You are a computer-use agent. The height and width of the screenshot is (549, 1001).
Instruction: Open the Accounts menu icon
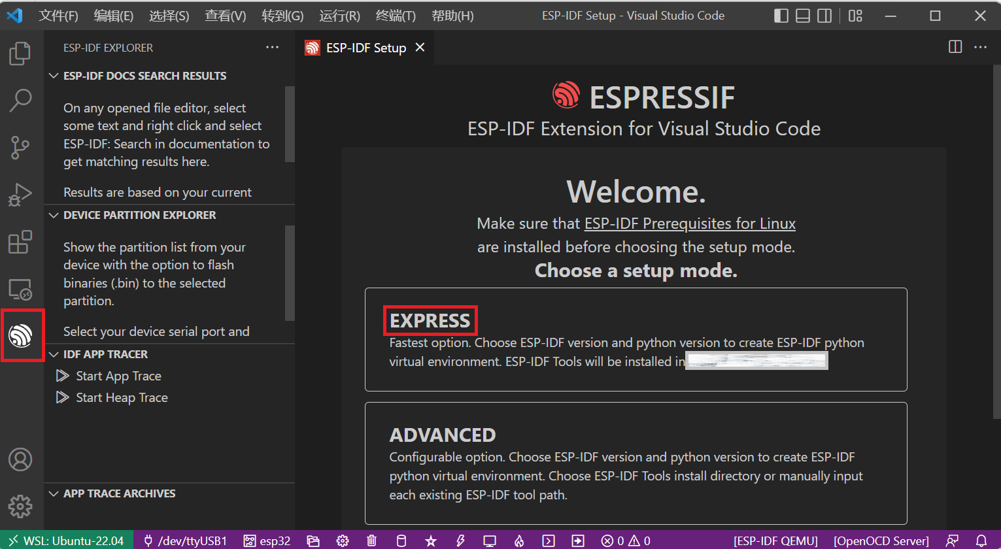pos(20,459)
